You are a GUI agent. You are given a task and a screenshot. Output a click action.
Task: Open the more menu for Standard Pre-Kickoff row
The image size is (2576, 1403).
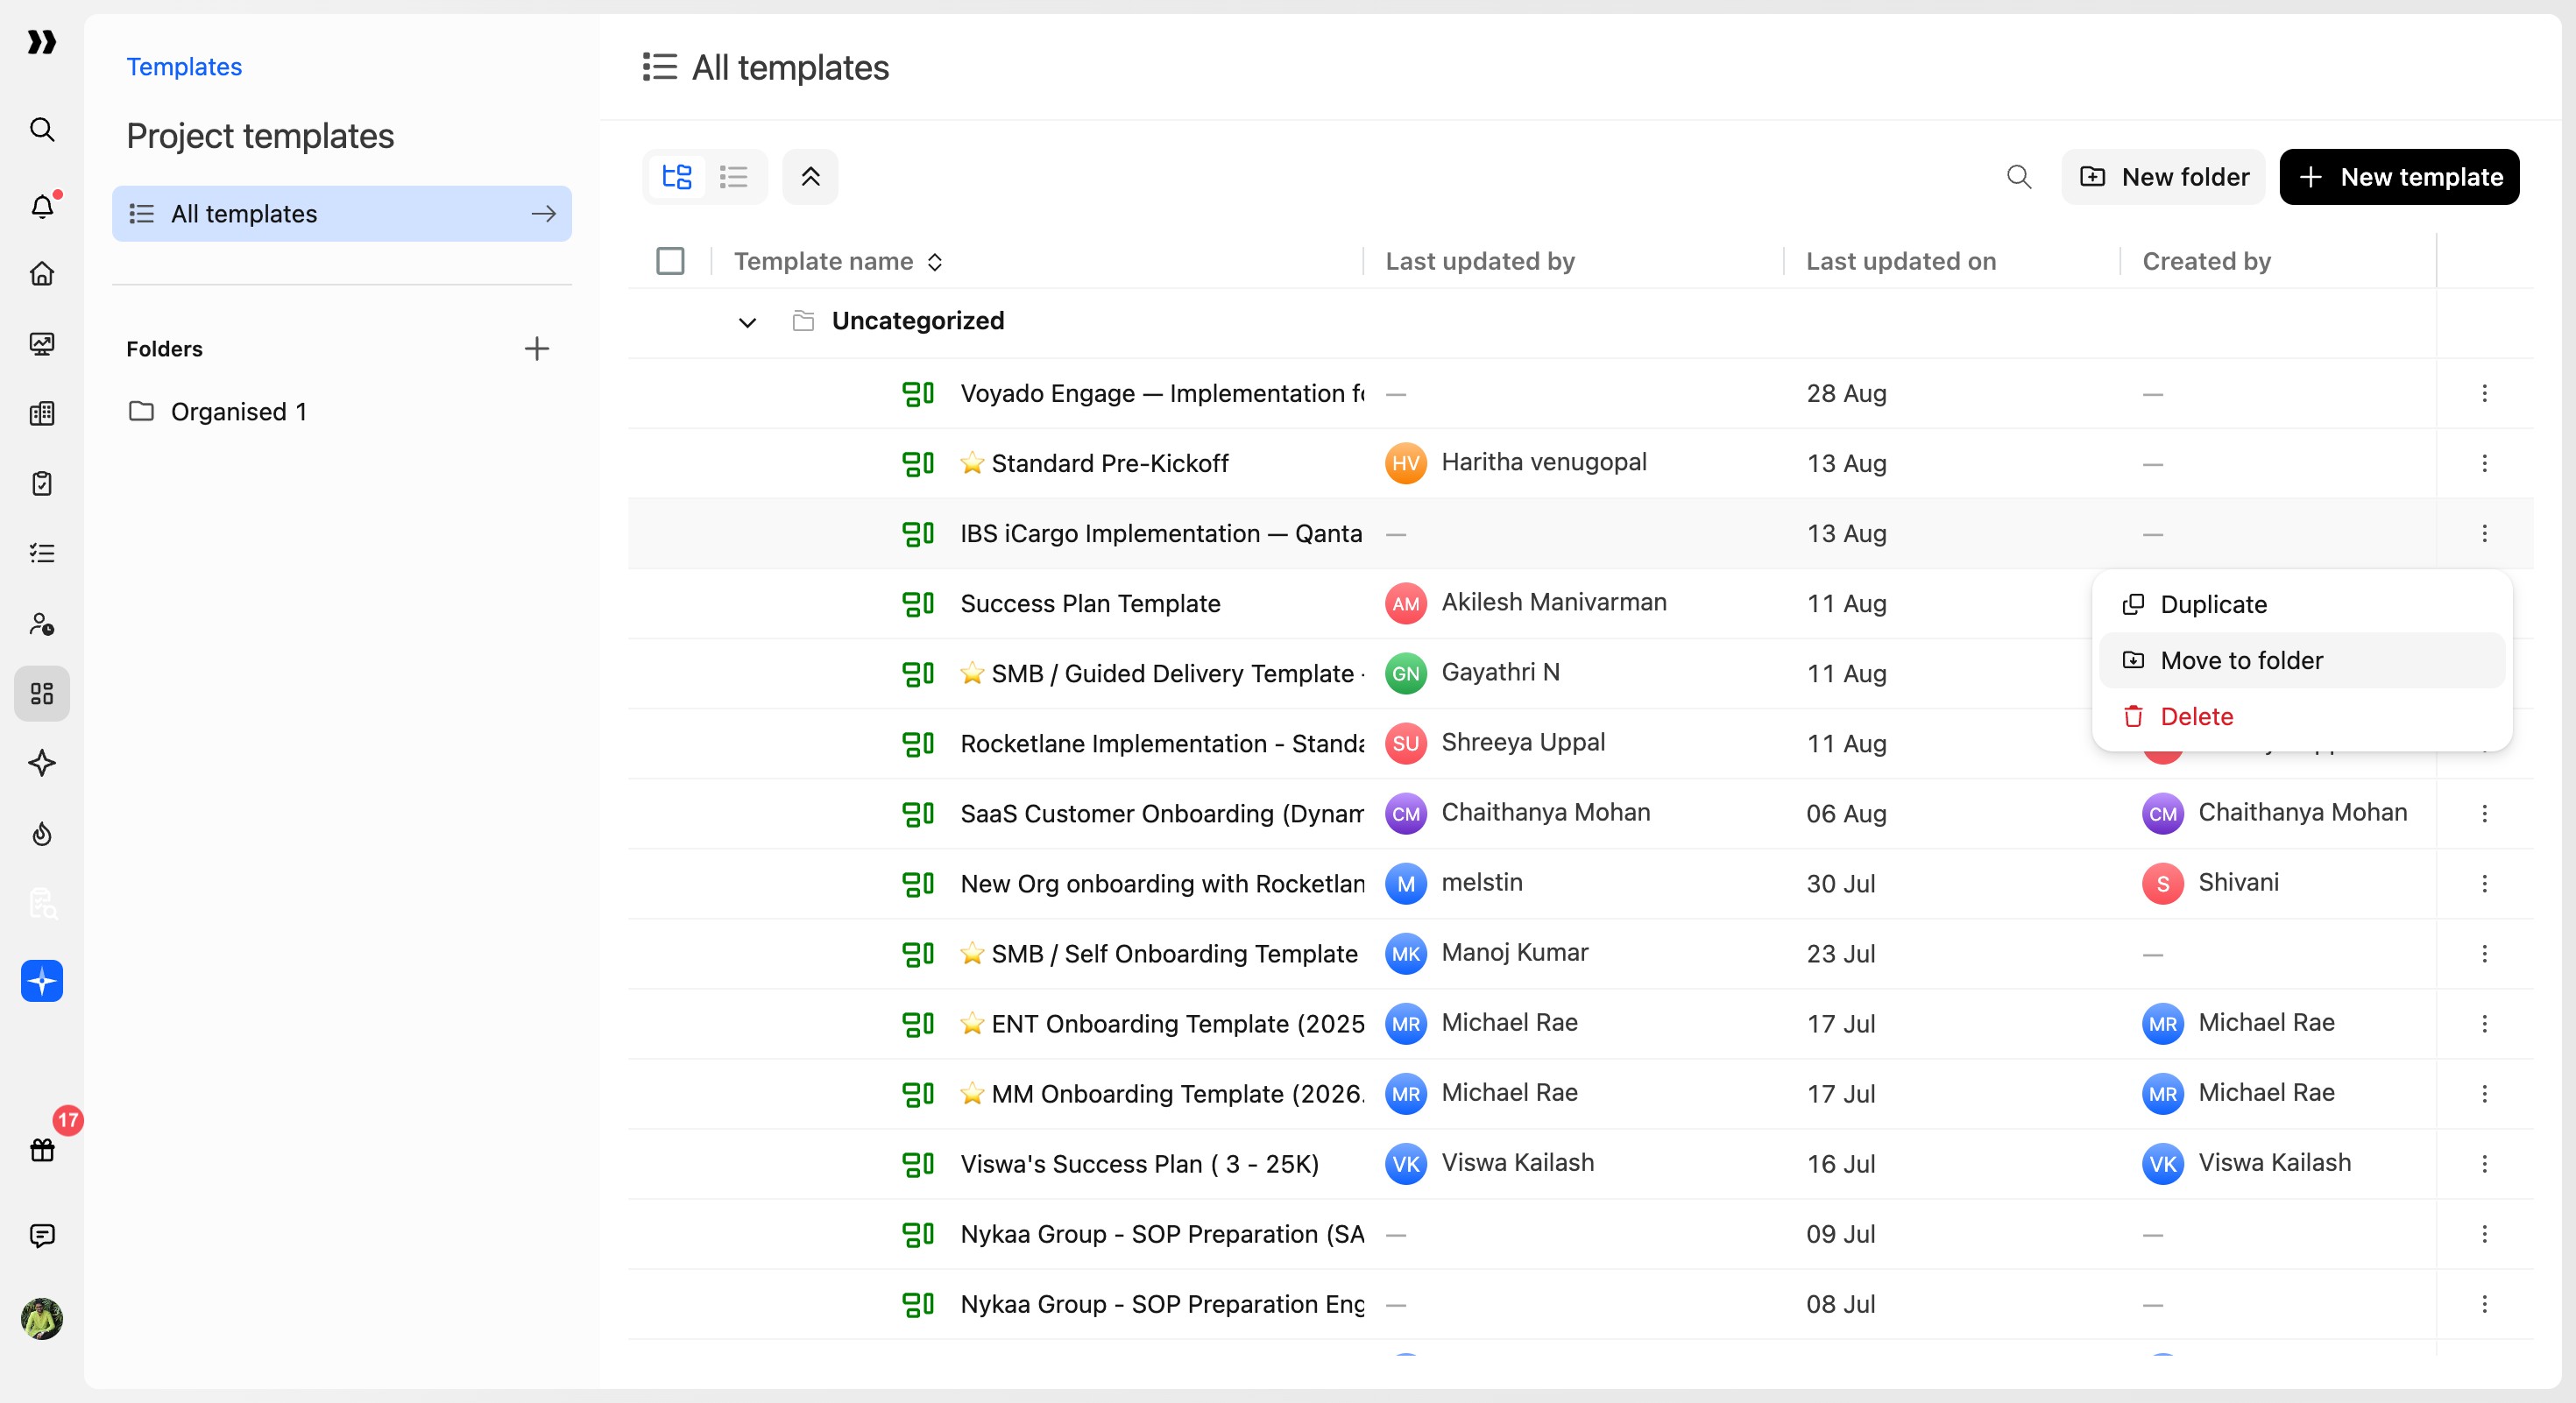pos(2484,463)
